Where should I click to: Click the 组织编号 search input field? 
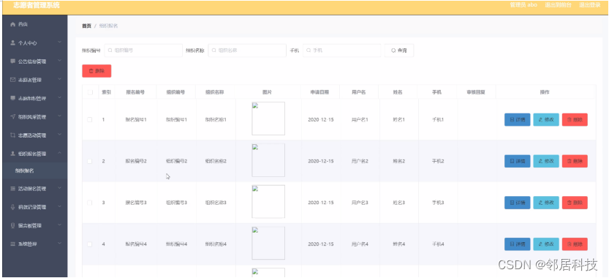click(143, 50)
